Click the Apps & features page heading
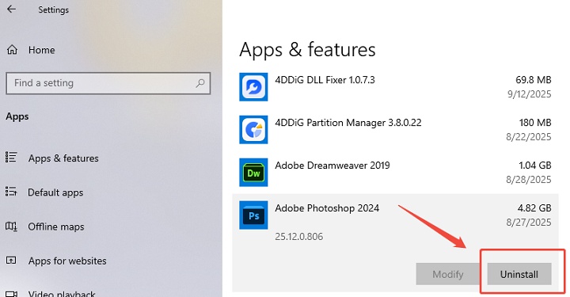 pyautogui.click(x=307, y=50)
